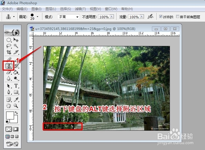Click the ruler origin corner box
205x150 pixels.
[x=31, y=34]
